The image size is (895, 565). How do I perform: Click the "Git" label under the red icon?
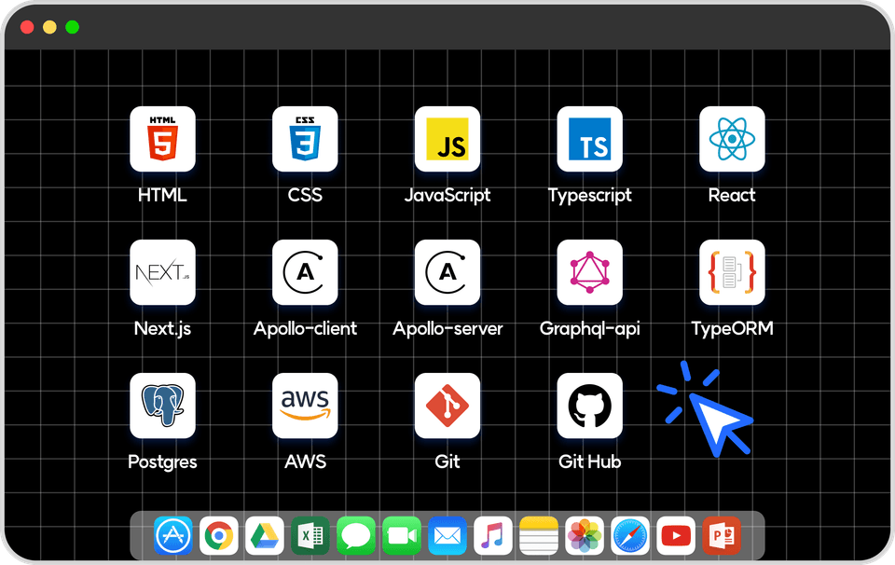[x=447, y=462]
